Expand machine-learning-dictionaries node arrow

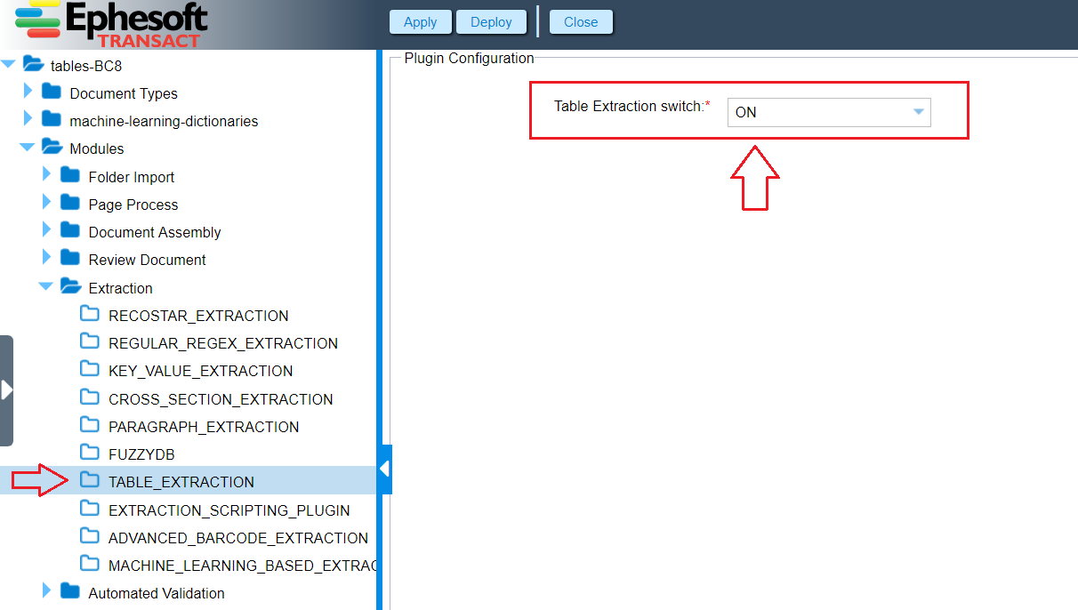click(28, 118)
